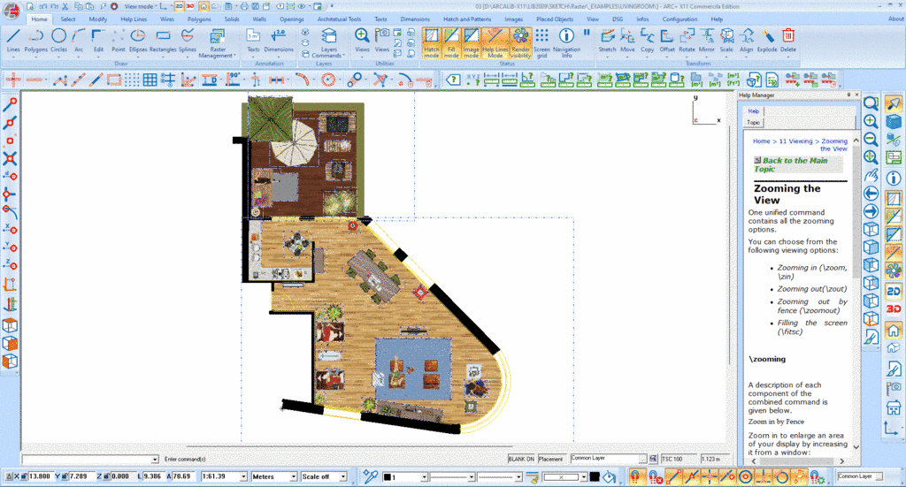This screenshot has height=487, width=906.
Task: Click the black color swatch in bottom bar
Action: tap(595, 476)
